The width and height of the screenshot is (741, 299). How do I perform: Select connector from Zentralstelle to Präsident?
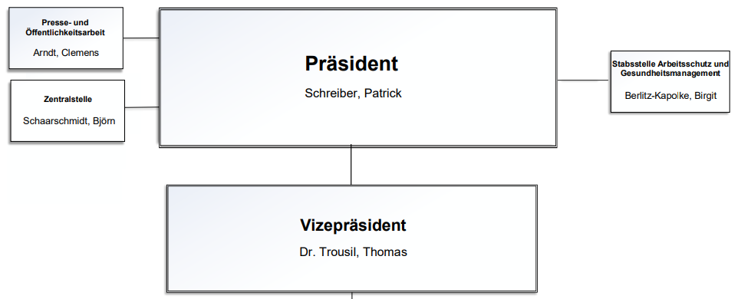click(142, 107)
